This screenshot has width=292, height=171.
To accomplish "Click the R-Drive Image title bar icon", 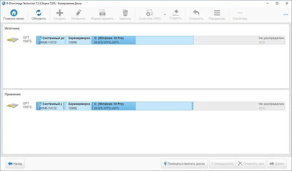I will (3, 3).
